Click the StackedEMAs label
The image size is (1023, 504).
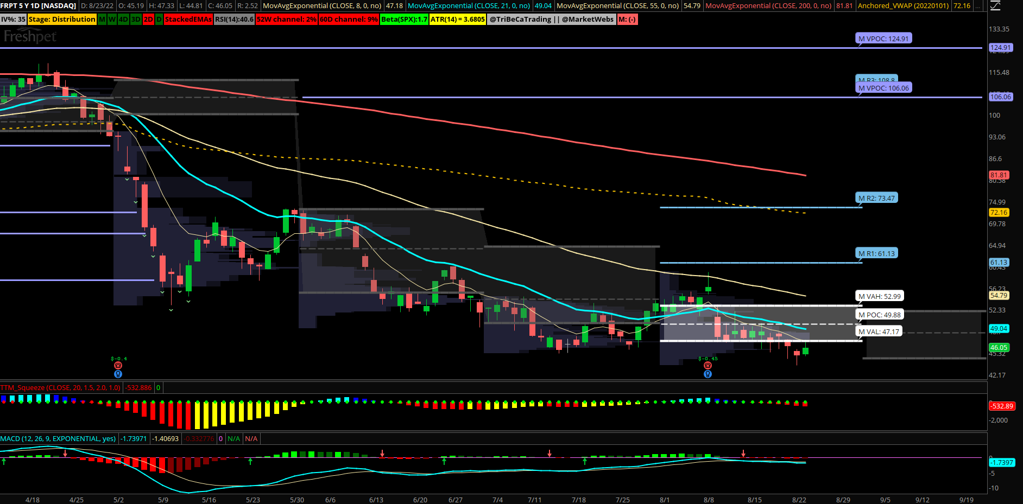click(188, 19)
